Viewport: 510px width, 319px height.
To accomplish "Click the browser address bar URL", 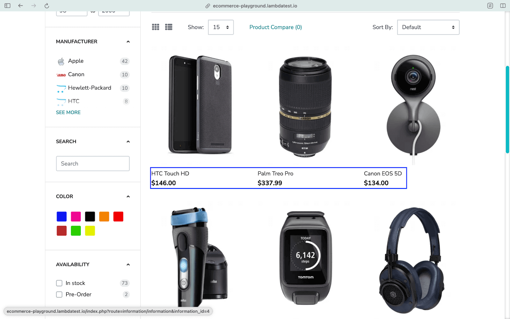I will (255, 6).
